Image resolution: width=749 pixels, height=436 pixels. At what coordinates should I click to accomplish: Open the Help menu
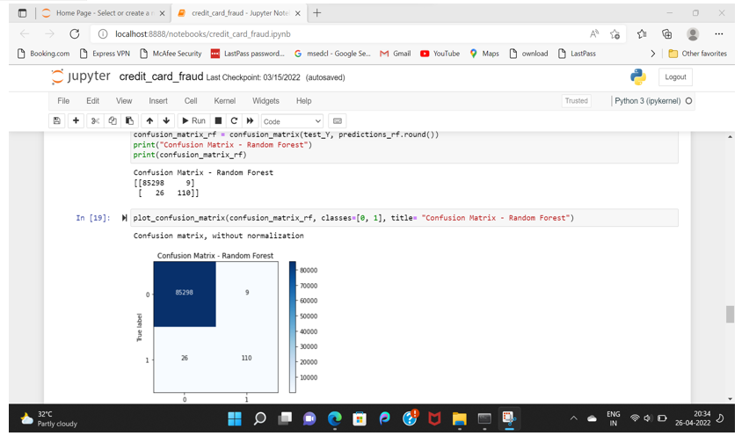303,101
